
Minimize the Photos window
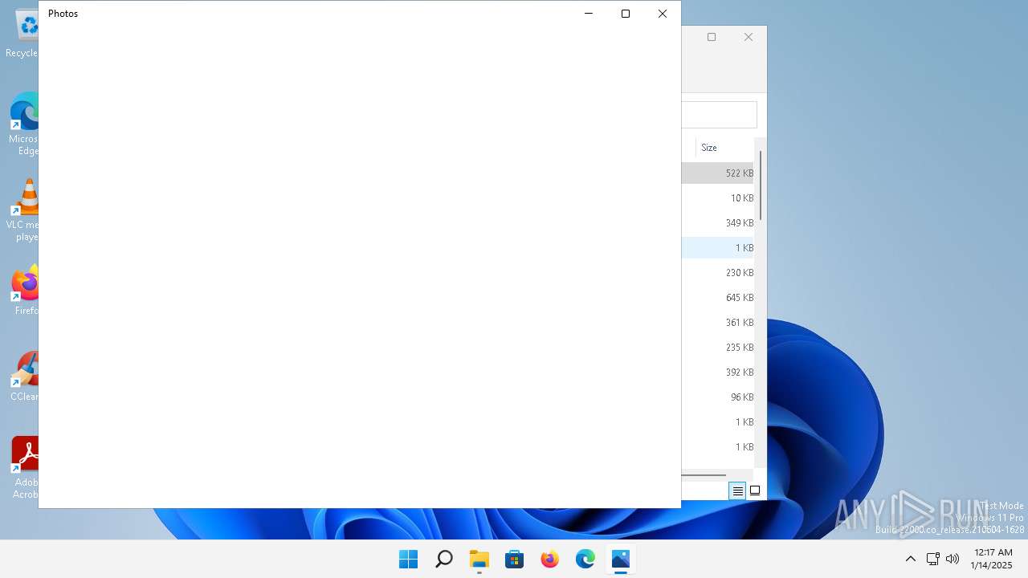[x=589, y=14]
